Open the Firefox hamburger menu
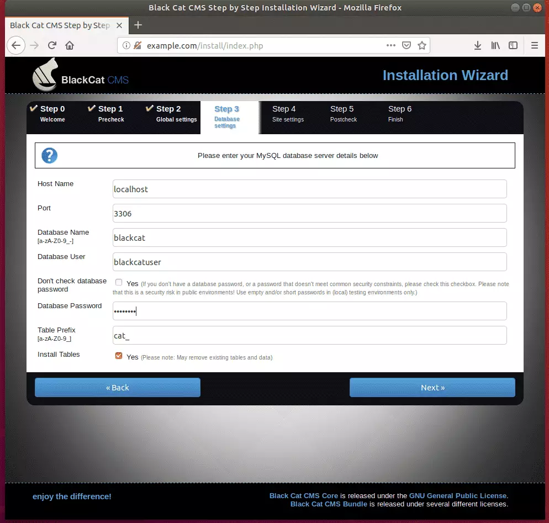The width and height of the screenshot is (549, 523). click(x=534, y=45)
